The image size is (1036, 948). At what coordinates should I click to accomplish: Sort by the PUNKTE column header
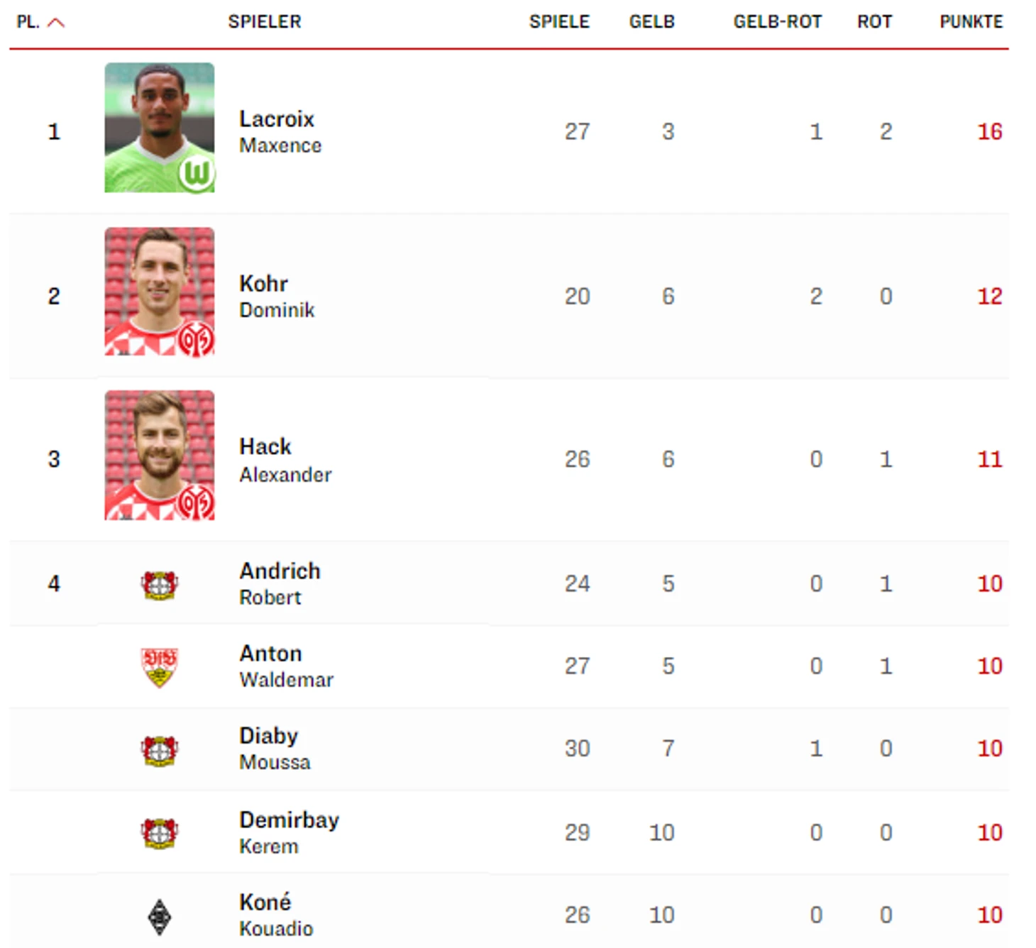coord(971,22)
